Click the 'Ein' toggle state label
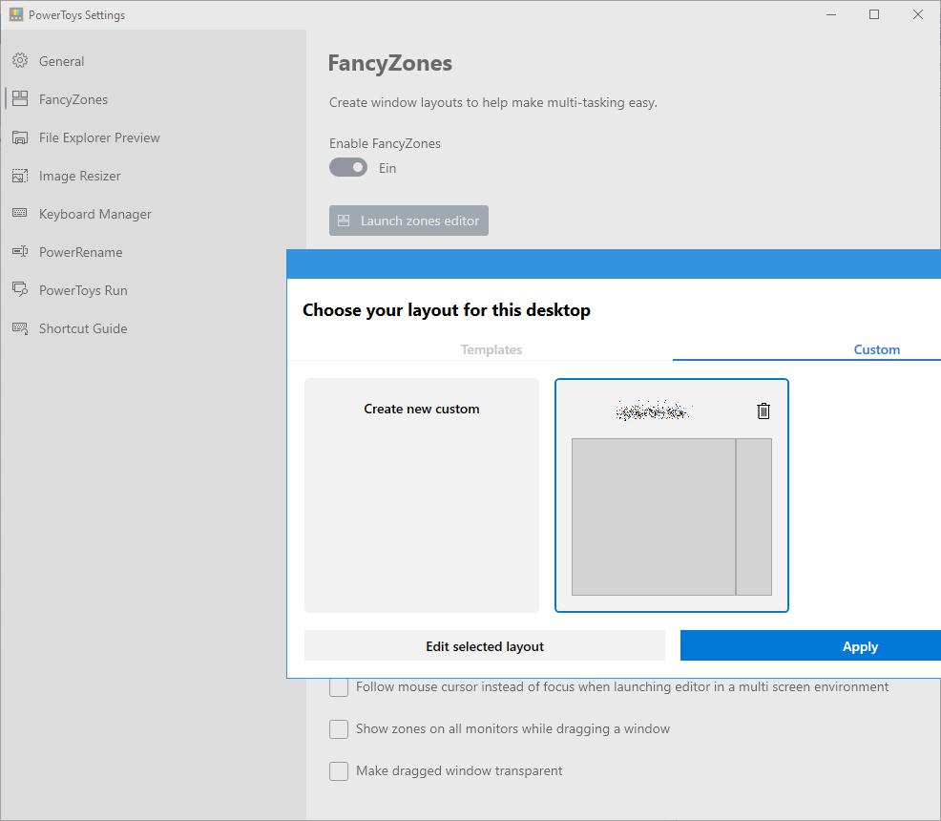Viewport: 941px width, 821px height. click(x=387, y=168)
